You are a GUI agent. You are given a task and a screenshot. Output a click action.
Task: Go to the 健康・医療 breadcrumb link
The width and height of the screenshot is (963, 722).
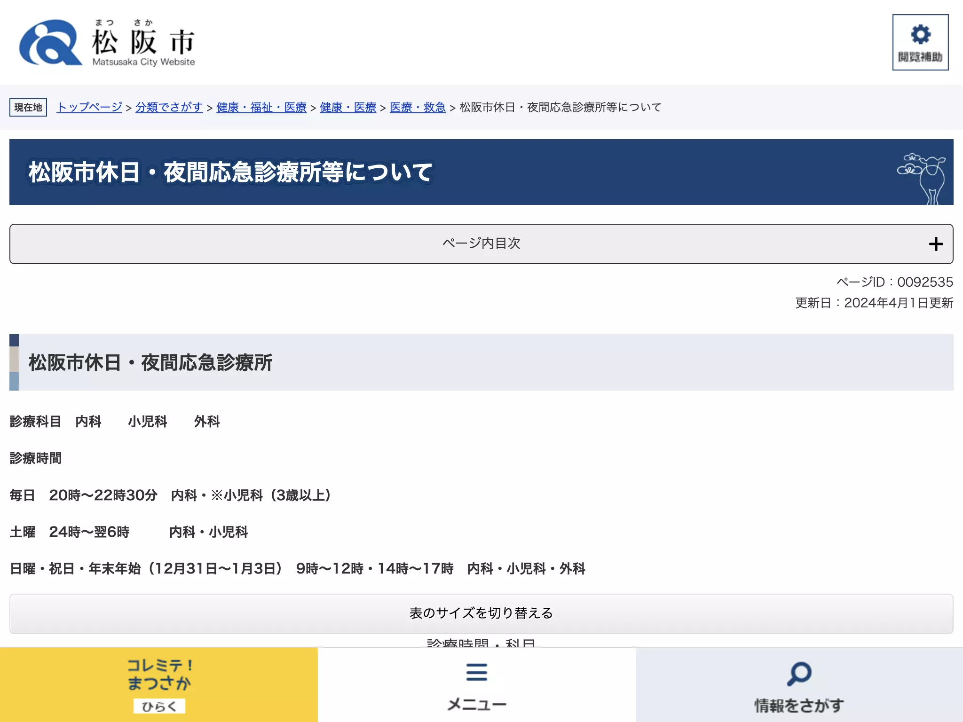[348, 107]
